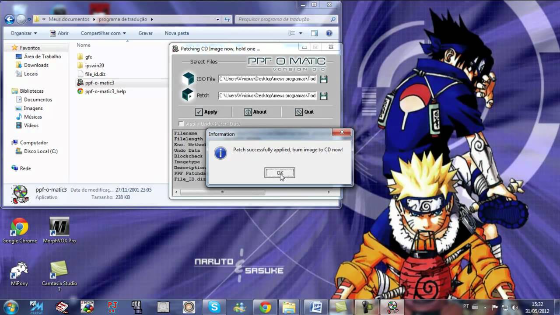Screen dimensions: 560x315
Task: Click the 'programa de tradução' breadcrumb
Action: pyautogui.click(x=124, y=19)
